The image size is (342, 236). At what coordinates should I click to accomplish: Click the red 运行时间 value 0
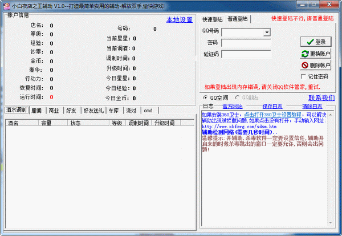coord(51,97)
